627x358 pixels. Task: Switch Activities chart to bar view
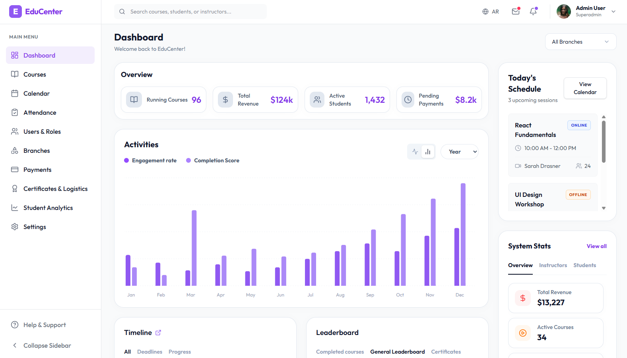(x=428, y=152)
